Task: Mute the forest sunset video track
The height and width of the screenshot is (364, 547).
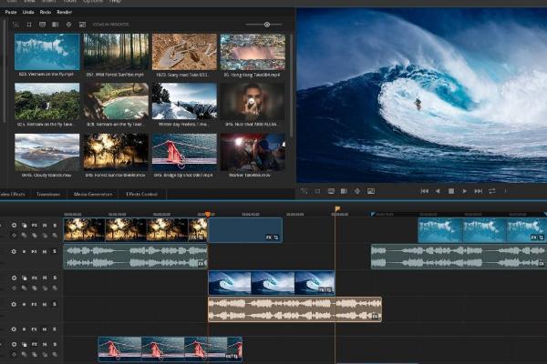Action: click(45, 226)
